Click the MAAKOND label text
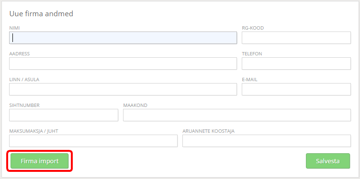Screen dimensions: 360x179 click(135, 105)
